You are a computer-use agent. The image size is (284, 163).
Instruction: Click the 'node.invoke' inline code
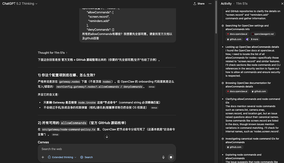[x=87, y=103]
